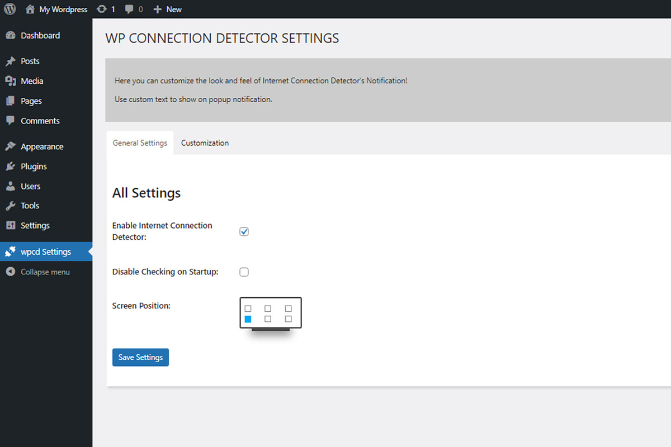Click the Tools wrench icon
This screenshot has height=447, width=671.
coord(10,206)
